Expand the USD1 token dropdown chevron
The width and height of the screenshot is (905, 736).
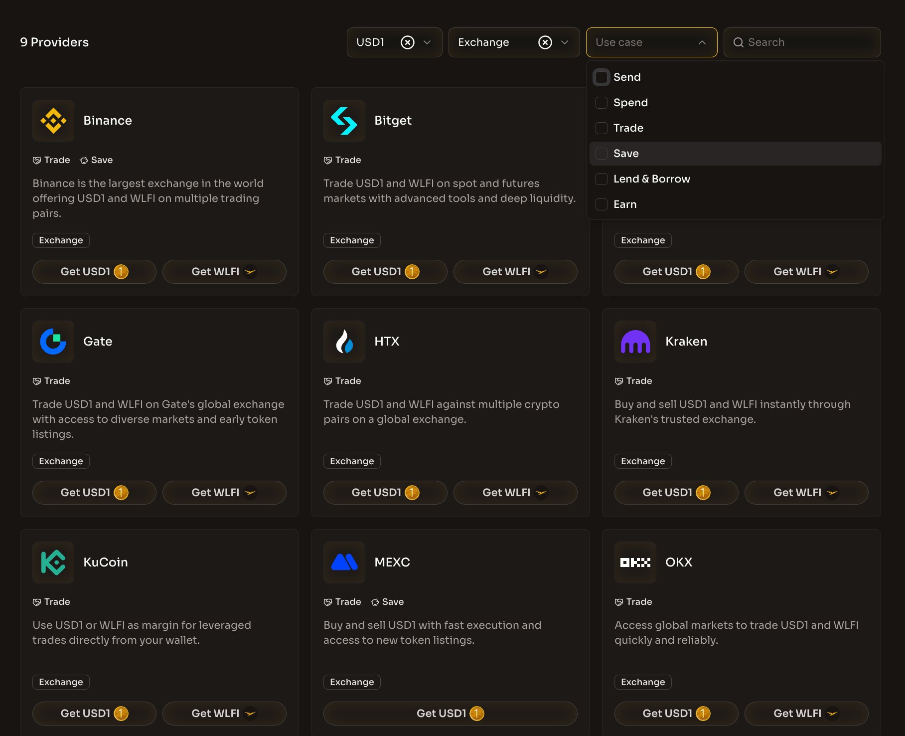tap(427, 42)
